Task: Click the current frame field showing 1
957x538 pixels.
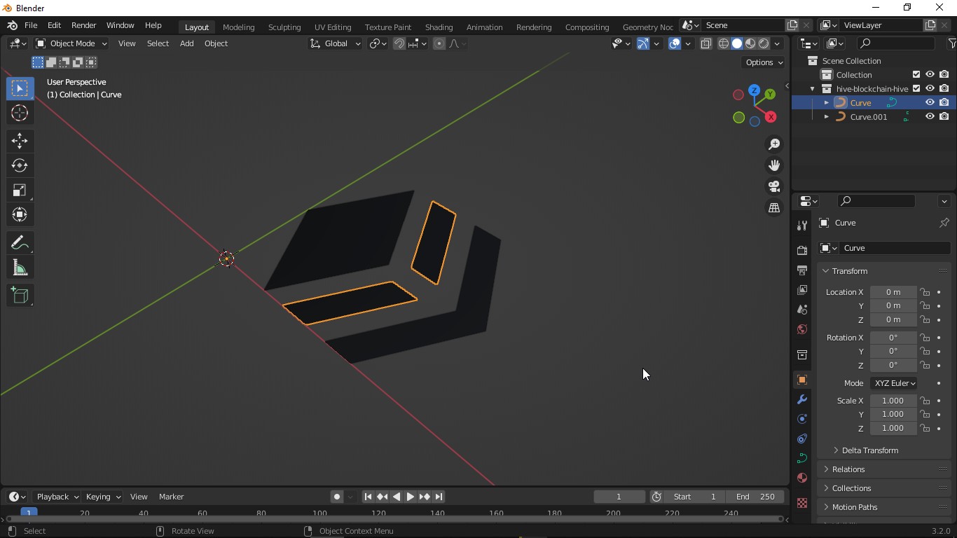Action: coord(619,497)
